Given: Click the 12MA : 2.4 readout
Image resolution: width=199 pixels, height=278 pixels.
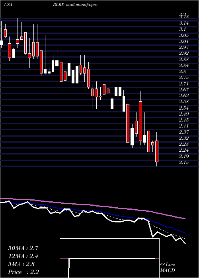Looking at the screenshot, I should point(23,256).
